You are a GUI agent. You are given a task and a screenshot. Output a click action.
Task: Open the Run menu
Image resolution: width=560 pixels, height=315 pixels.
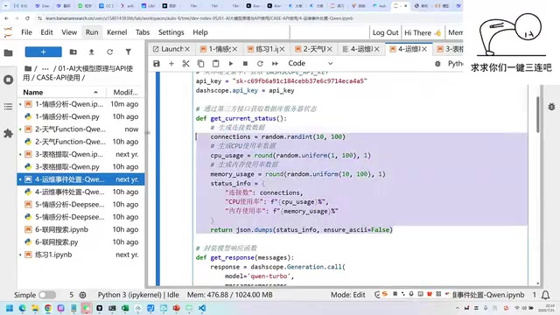(92, 32)
